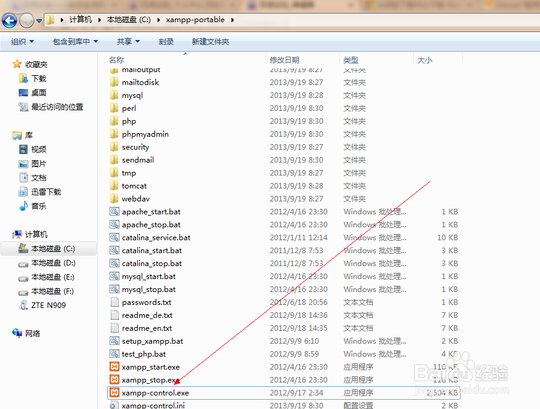Image resolution: width=540 pixels, height=409 pixels.
Task: Select the xampp_start.exe orange icon
Action: point(115,366)
